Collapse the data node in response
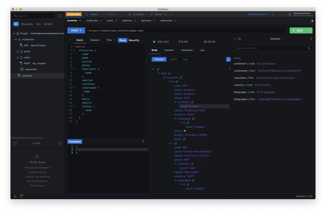Image resolution: width=326 pixels, height=213 pixels. pos(159,74)
